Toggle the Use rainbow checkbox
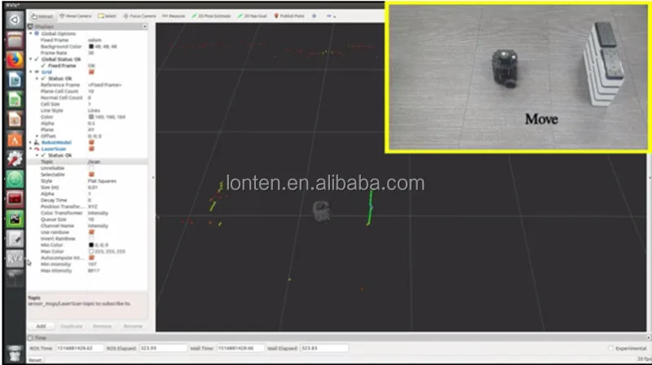Viewport: 652px width, 365px height. (x=91, y=232)
